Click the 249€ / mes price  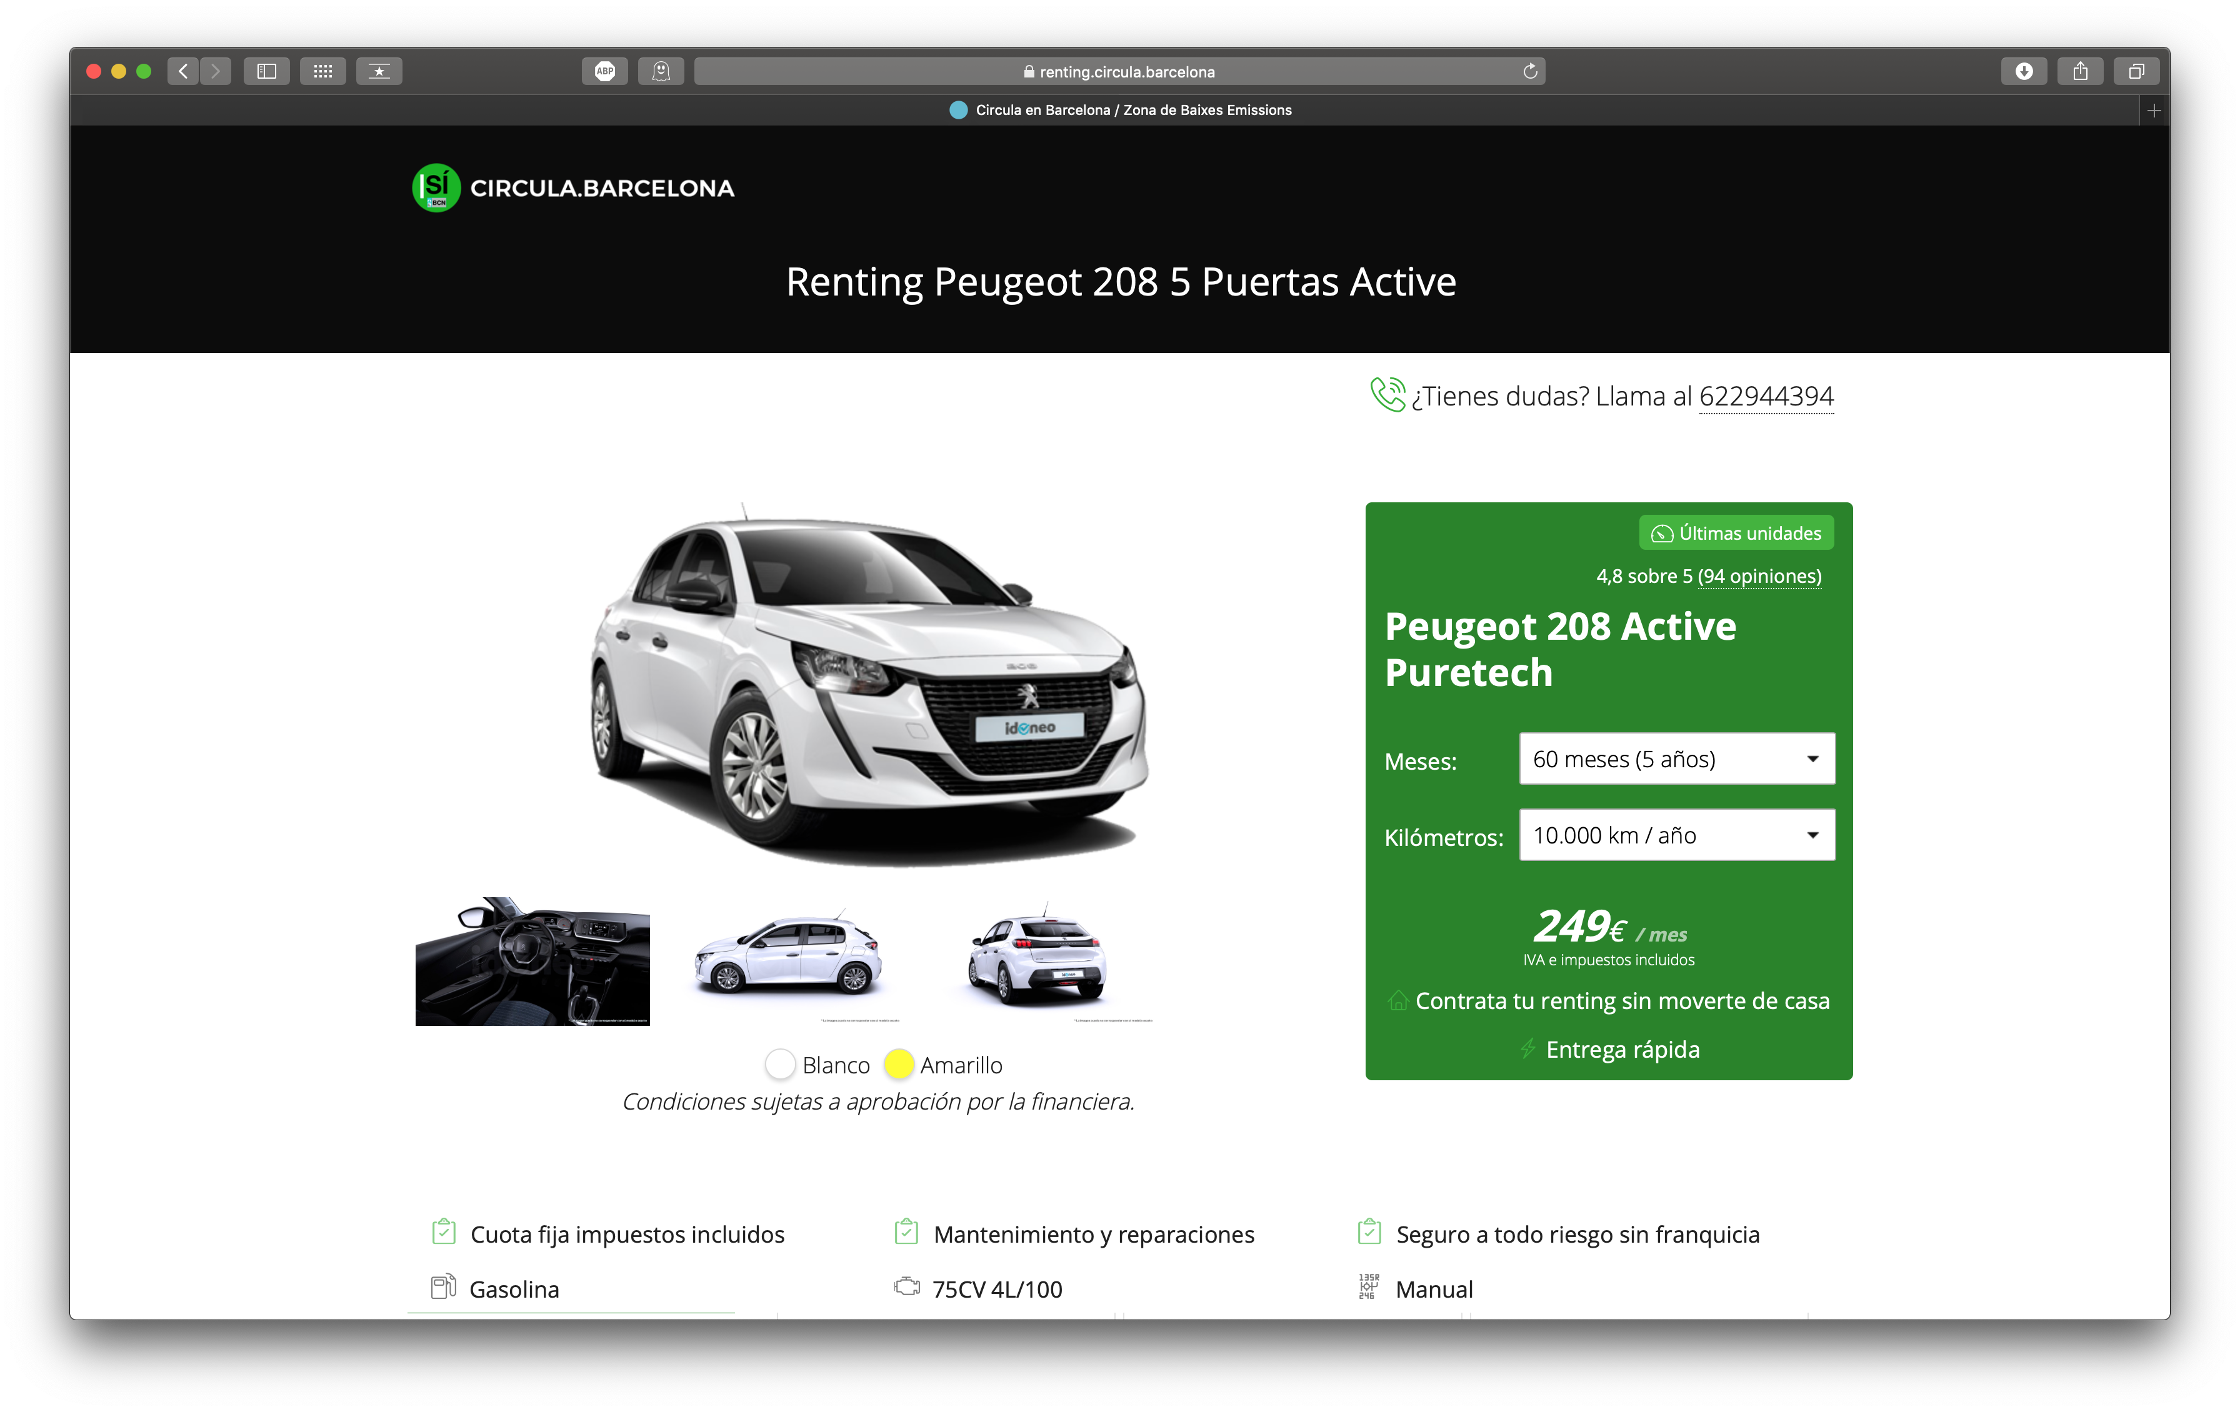point(1609,927)
